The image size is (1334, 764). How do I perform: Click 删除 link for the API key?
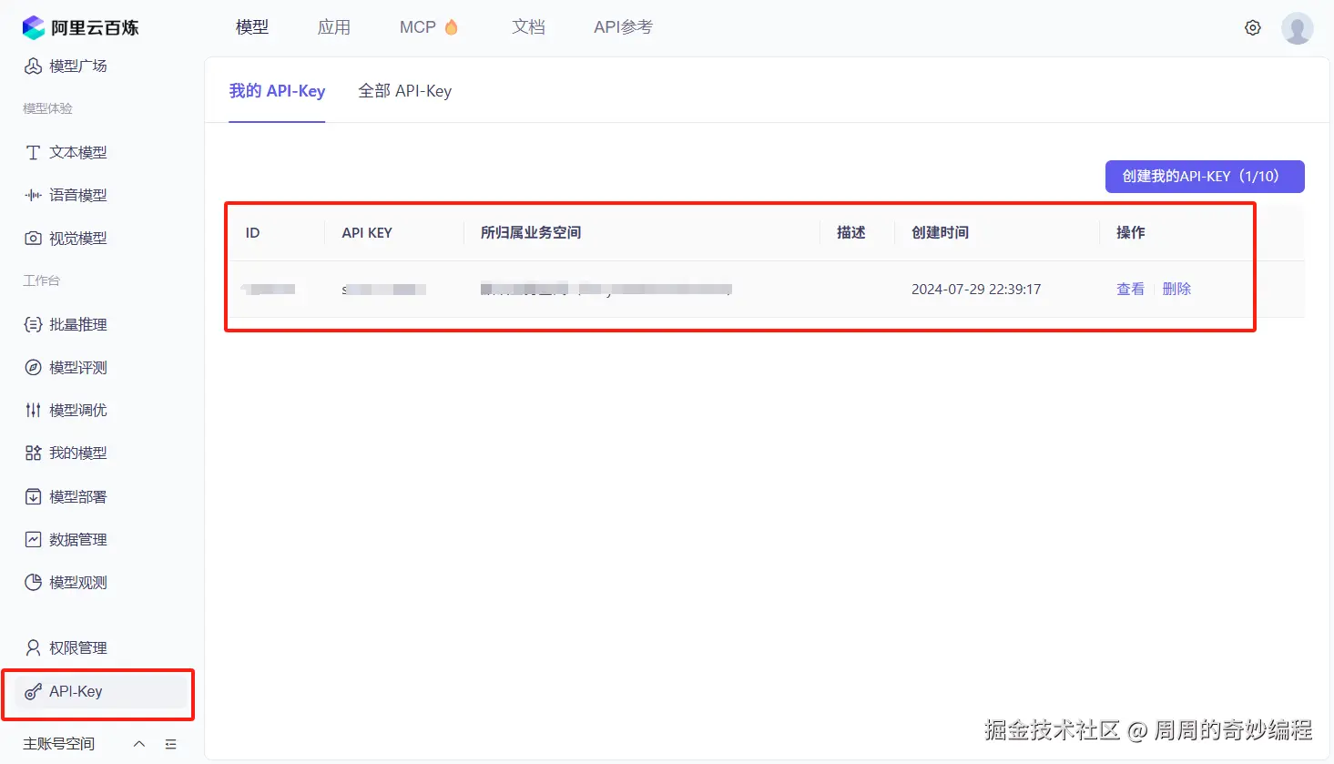pyautogui.click(x=1176, y=289)
